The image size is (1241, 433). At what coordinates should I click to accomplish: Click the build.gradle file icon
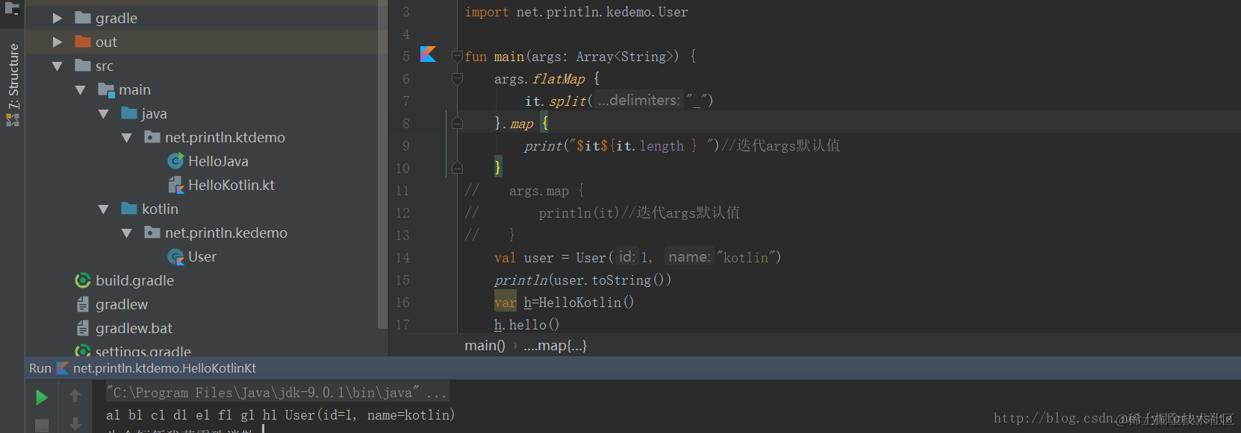83,280
